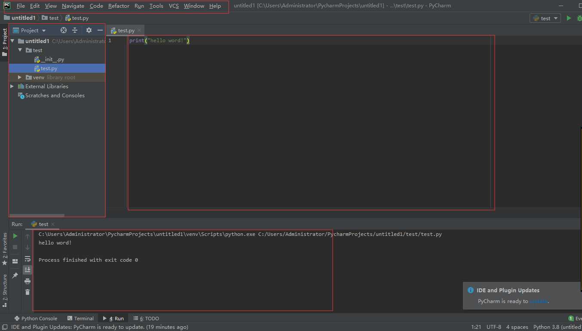Screen dimensions: 582x331
Task: Open the Terminal tool window
Action: point(80,319)
